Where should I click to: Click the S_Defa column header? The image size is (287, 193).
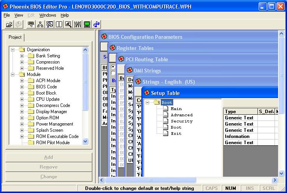266,112
